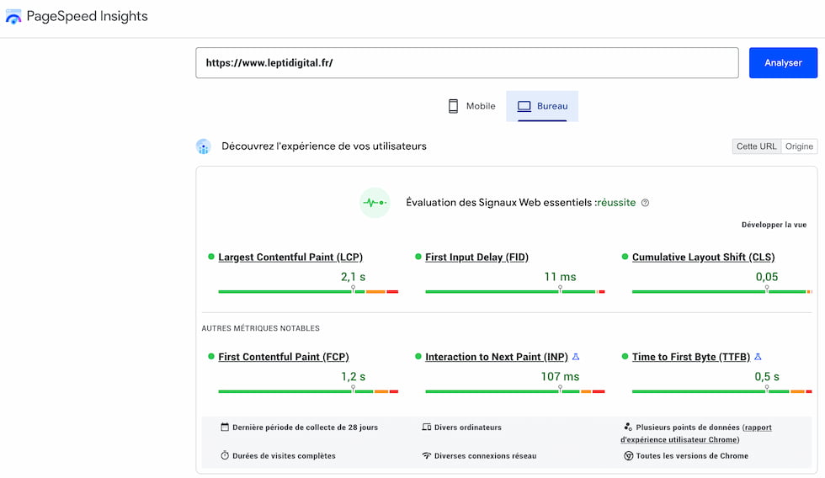Click the wifi icon beside Diverses connexions réseau
The image size is (825, 478).
pos(427,455)
